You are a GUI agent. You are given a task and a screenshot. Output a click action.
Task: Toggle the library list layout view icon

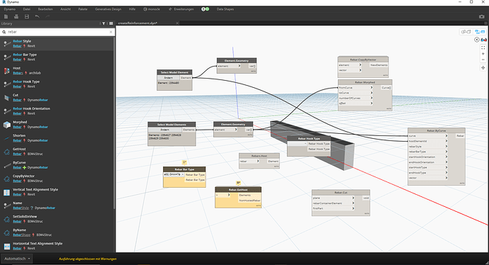[x=111, y=23]
